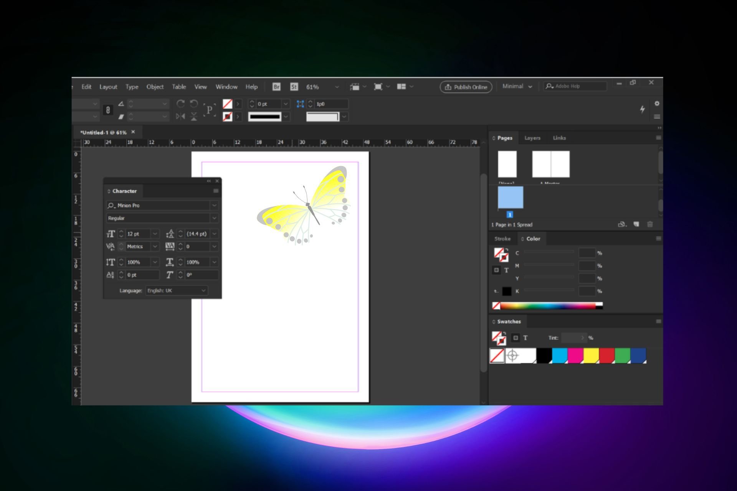Toggle the constrain proportions chain-link icon
This screenshot has height=491, width=737.
coord(108,110)
